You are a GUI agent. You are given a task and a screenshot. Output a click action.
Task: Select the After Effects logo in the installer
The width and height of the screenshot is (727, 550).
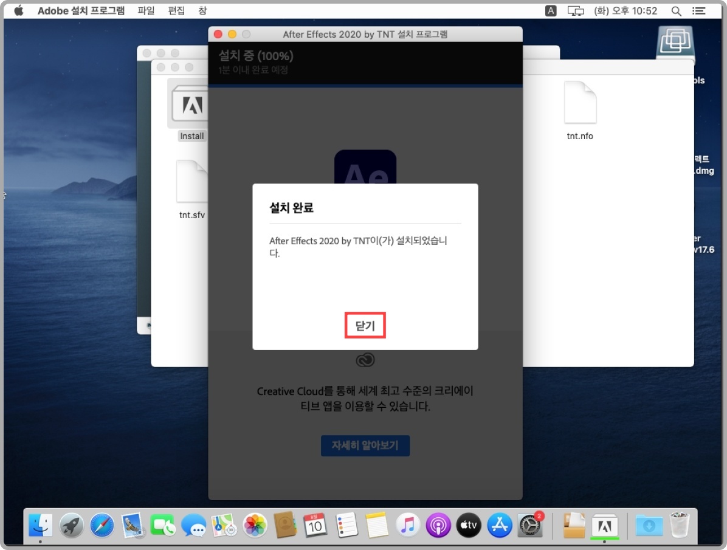(x=365, y=173)
